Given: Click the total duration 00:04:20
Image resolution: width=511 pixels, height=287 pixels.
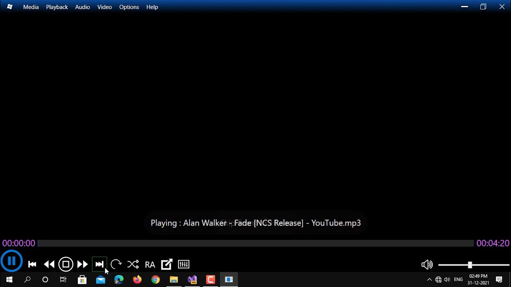Looking at the screenshot, I should coord(493,243).
